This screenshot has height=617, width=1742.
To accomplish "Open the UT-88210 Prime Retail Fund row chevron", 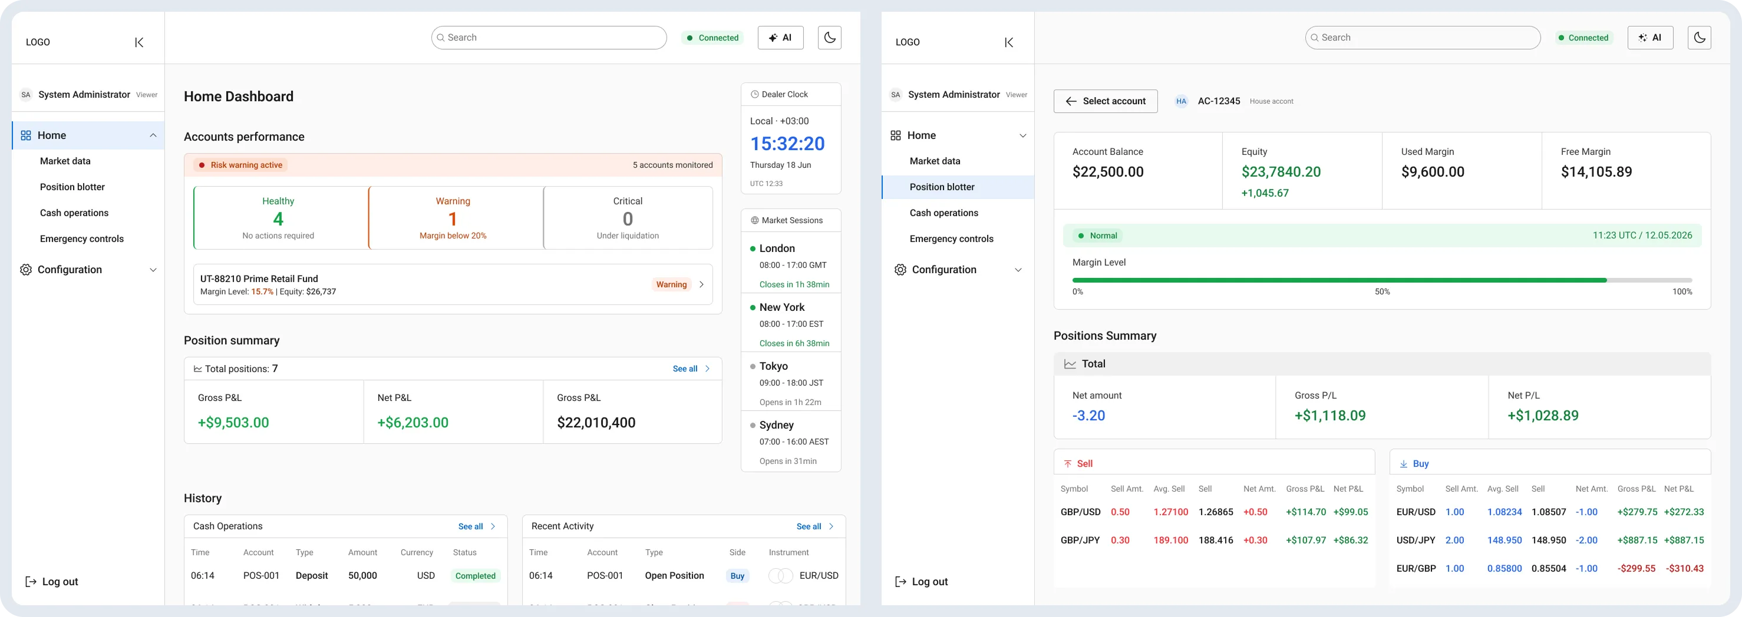I will (701, 284).
